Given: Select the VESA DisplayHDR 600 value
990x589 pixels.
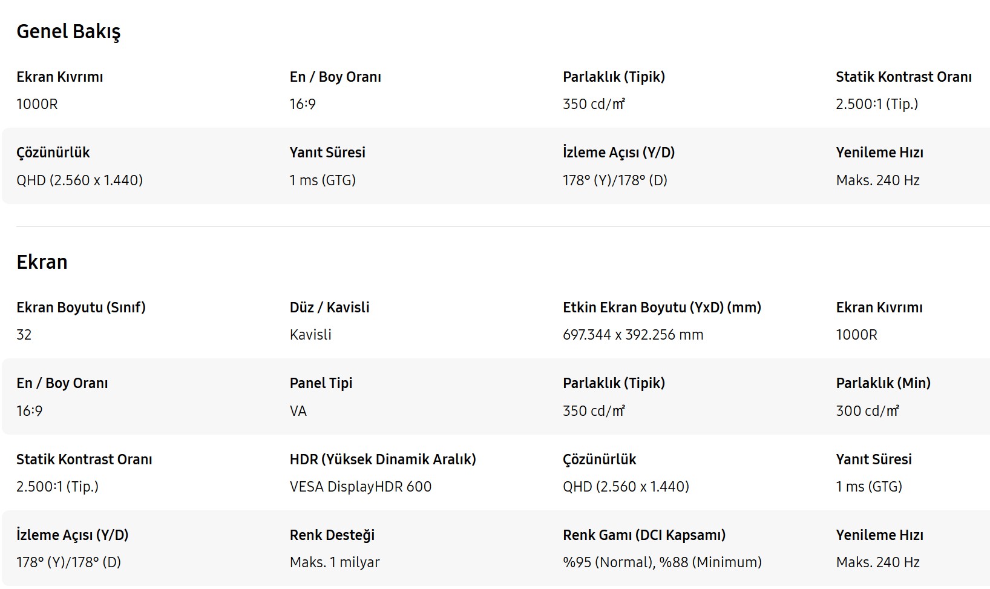Looking at the screenshot, I should pyautogui.click(x=361, y=487).
